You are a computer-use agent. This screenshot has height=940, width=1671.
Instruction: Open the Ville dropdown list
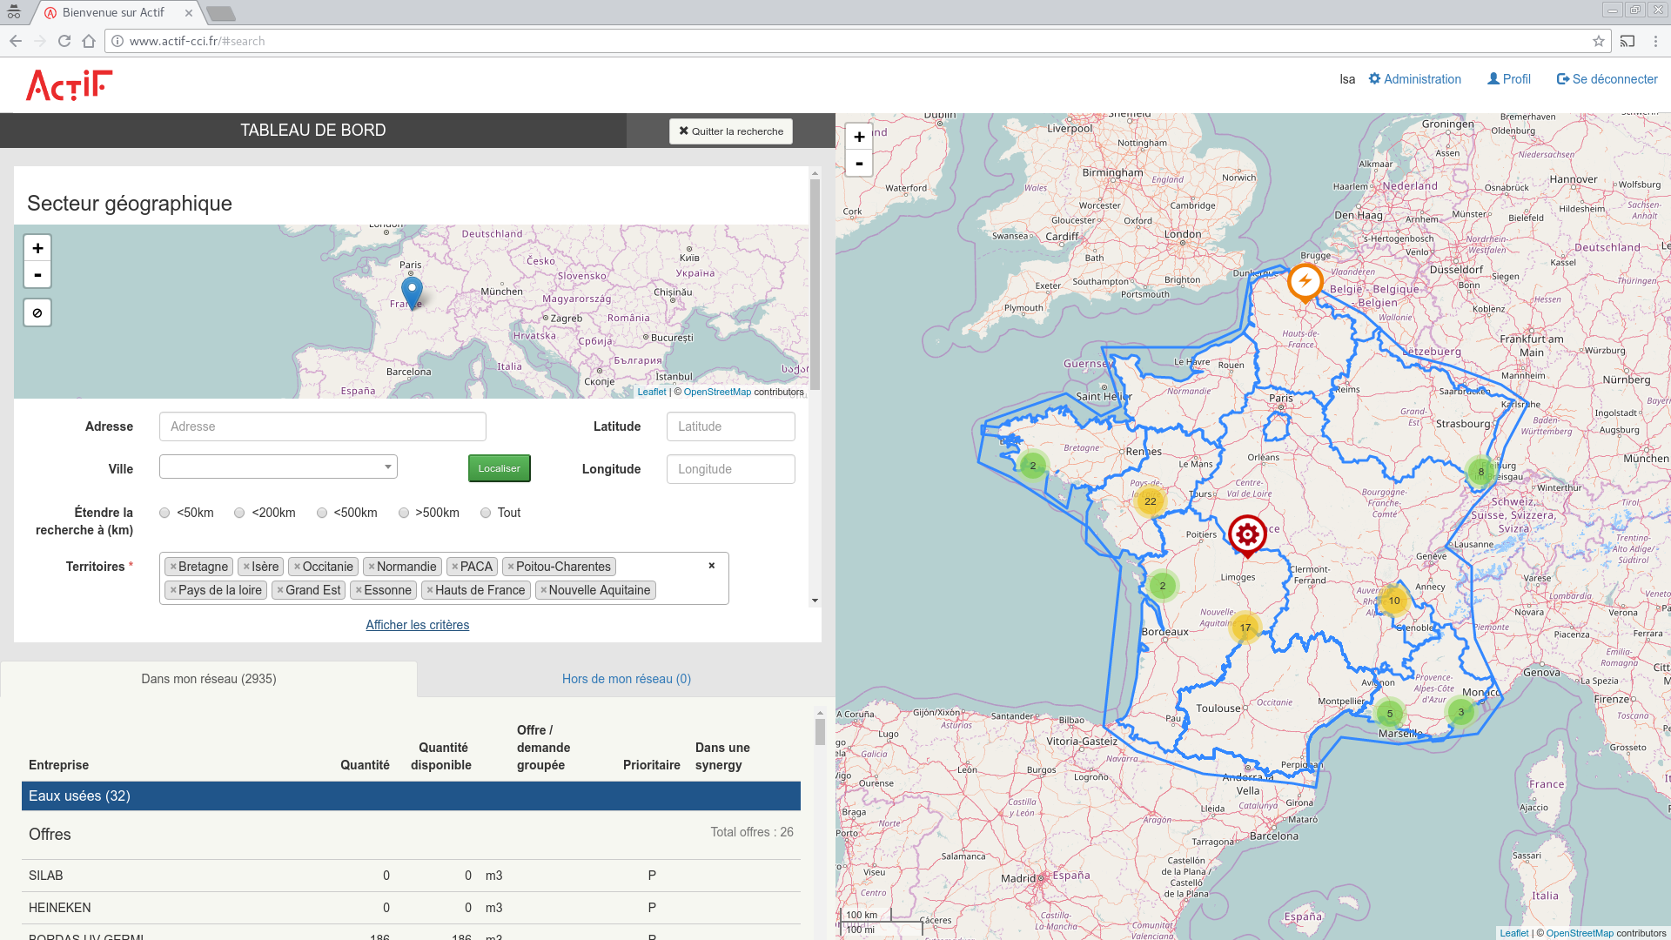[278, 467]
